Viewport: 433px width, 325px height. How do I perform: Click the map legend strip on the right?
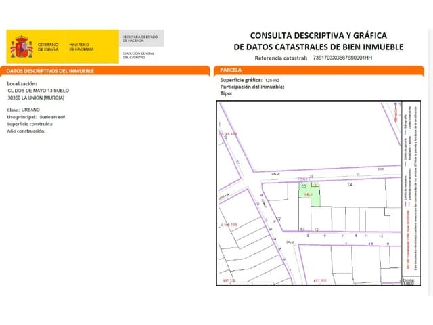(x=411, y=188)
